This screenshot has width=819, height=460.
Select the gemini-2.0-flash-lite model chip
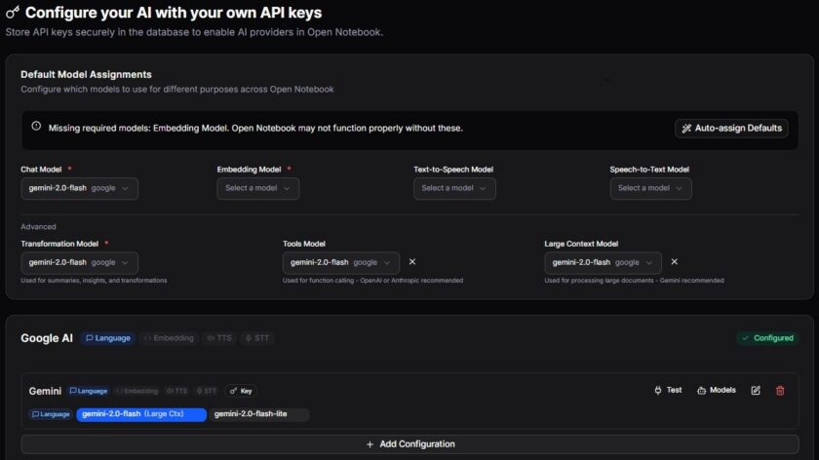(x=259, y=414)
